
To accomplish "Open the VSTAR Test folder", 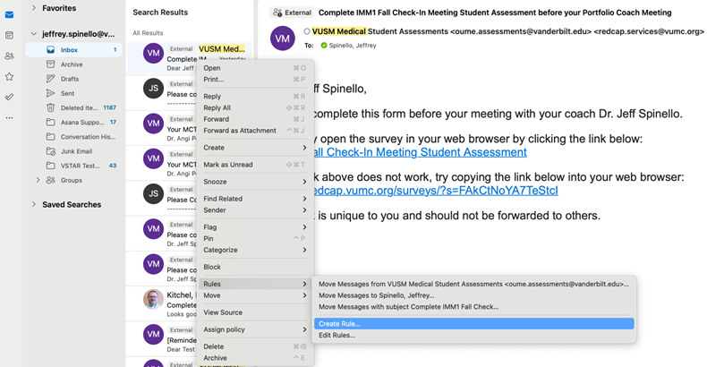I will 73,166.
